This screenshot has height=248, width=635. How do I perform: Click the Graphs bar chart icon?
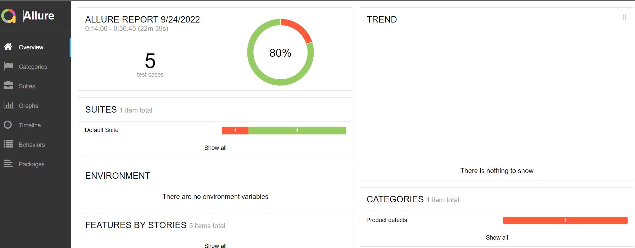pos(9,105)
